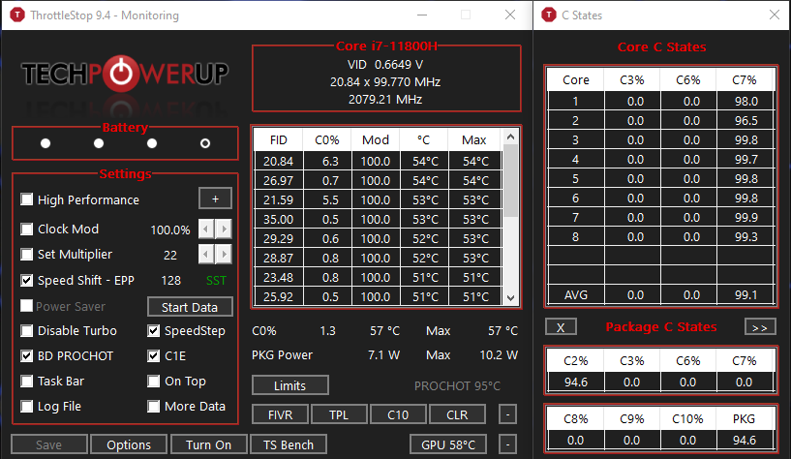Click the plus button beside High Performance
Viewport: 791px width, 459px height.
[215, 199]
